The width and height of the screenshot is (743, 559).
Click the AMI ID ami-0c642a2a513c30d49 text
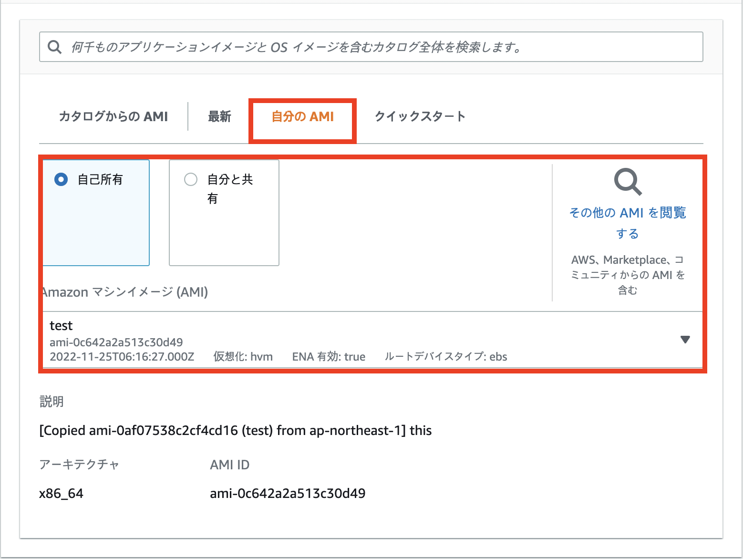(288, 493)
